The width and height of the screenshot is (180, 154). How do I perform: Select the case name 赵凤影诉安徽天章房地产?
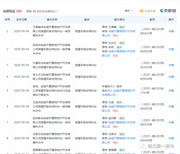click(52, 122)
